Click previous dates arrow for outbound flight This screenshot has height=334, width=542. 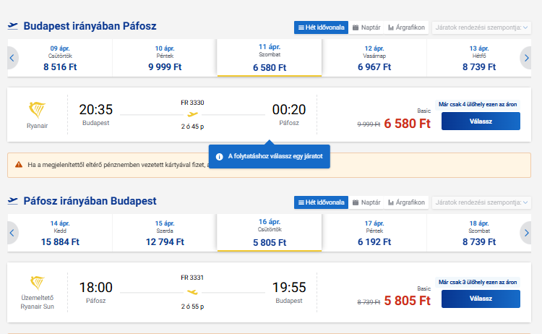point(12,58)
